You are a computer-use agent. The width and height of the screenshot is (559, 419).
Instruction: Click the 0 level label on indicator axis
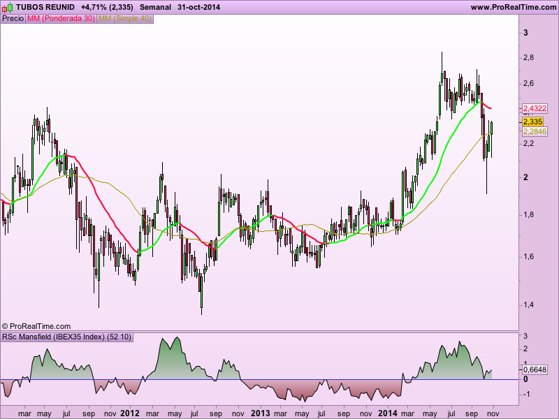point(525,379)
